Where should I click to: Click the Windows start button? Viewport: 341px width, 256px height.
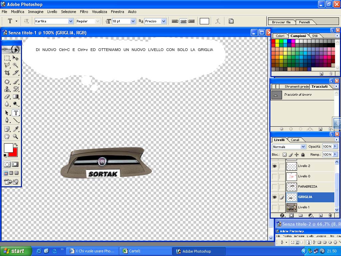(x=16, y=251)
